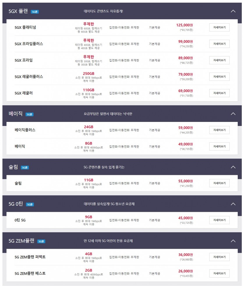
Task: Click the 5G폰 badge beside 베이직 header
Action: point(29,114)
